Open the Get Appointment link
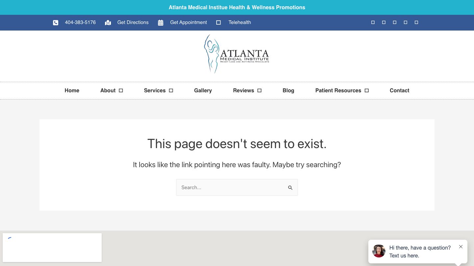Image resolution: width=474 pixels, height=266 pixels. pos(188,22)
